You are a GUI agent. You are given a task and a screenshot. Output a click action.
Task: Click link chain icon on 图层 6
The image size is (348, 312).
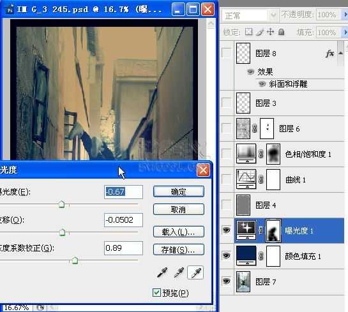coord(255,128)
